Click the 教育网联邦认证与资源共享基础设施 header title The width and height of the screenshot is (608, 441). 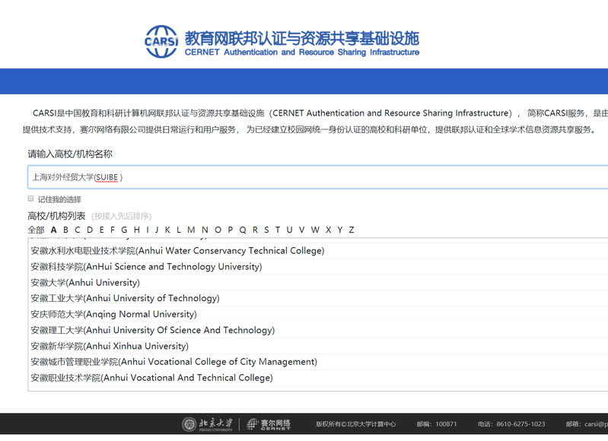pyautogui.click(x=301, y=39)
